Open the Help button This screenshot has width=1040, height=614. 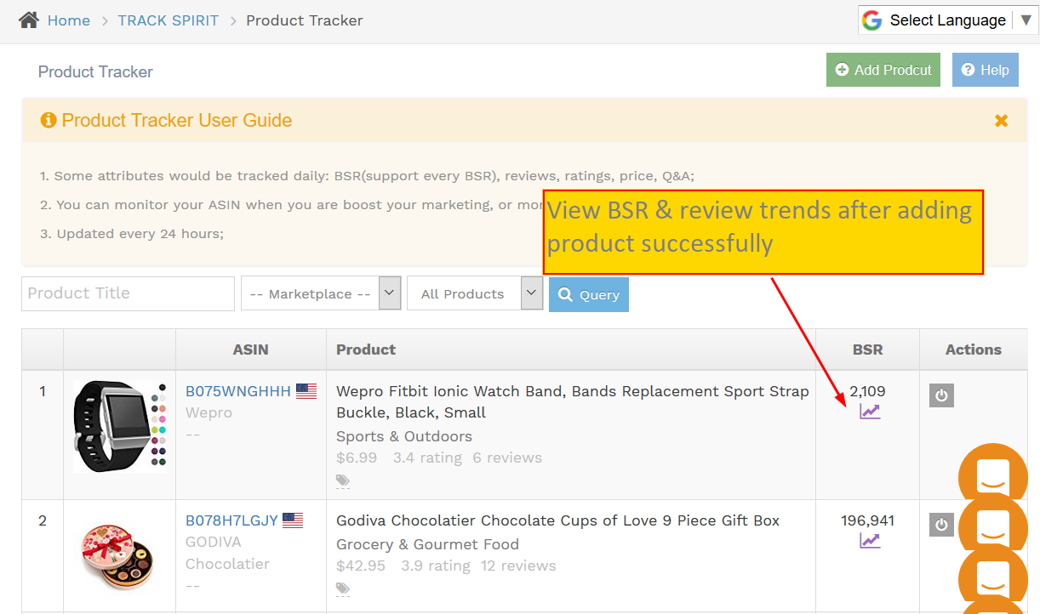pos(986,70)
